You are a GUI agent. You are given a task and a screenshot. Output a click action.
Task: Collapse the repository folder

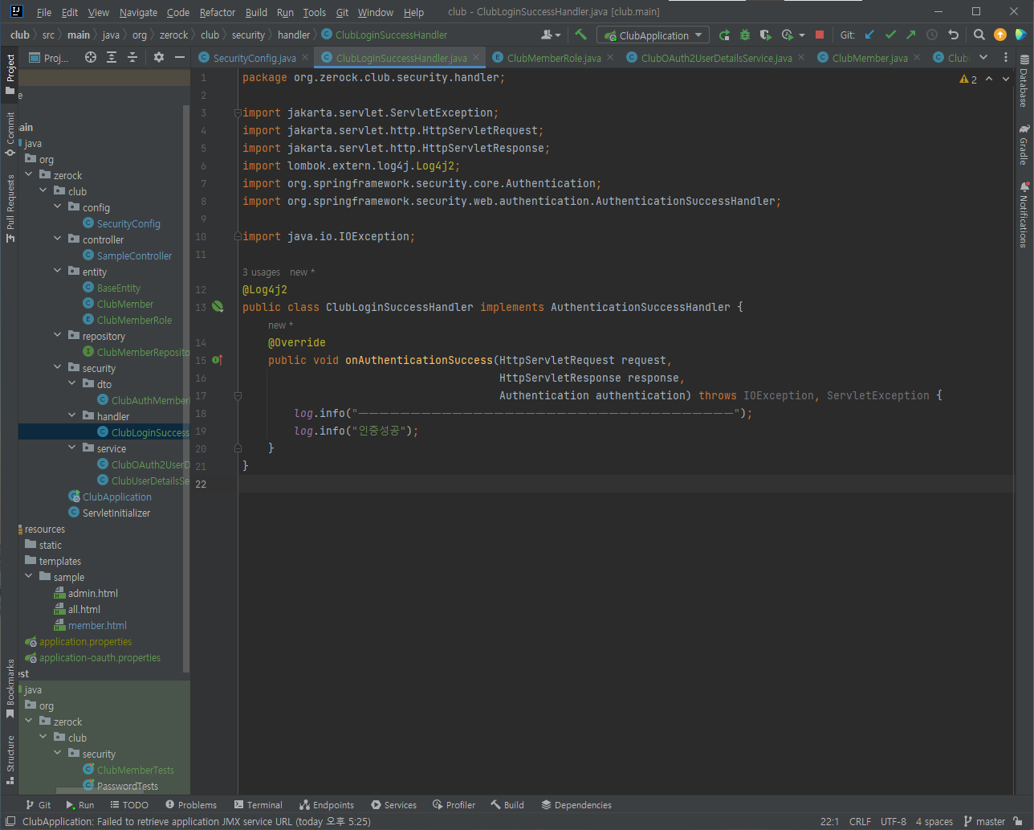coord(58,336)
